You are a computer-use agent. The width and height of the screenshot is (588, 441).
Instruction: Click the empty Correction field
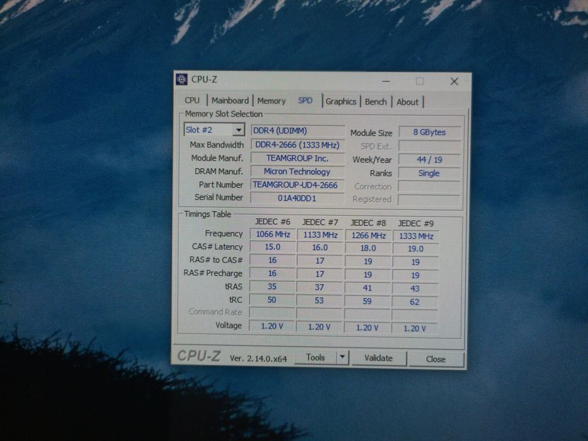pos(429,186)
